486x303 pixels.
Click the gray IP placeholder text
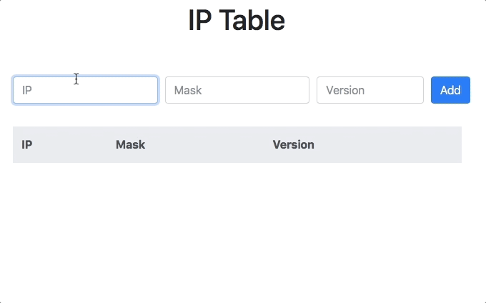27,91
